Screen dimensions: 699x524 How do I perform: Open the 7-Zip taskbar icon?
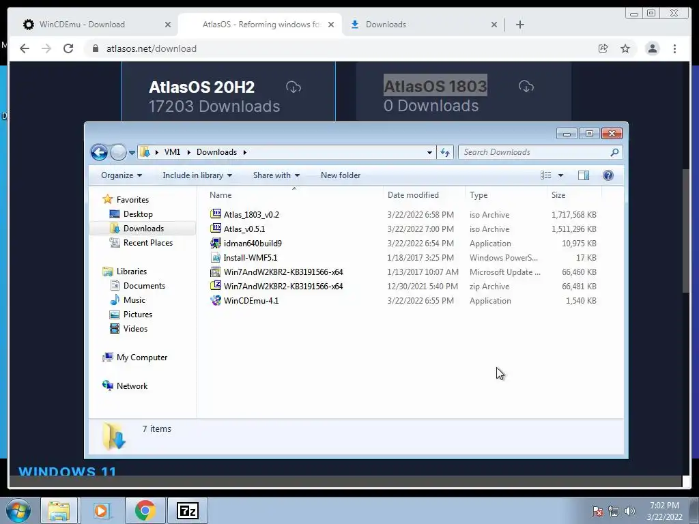click(x=187, y=510)
